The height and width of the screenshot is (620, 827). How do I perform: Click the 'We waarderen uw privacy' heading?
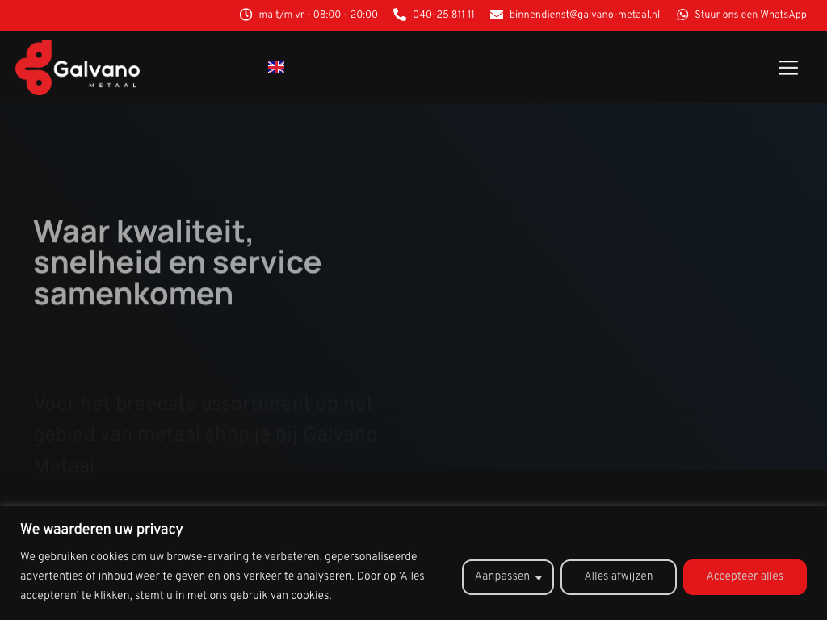pos(102,530)
